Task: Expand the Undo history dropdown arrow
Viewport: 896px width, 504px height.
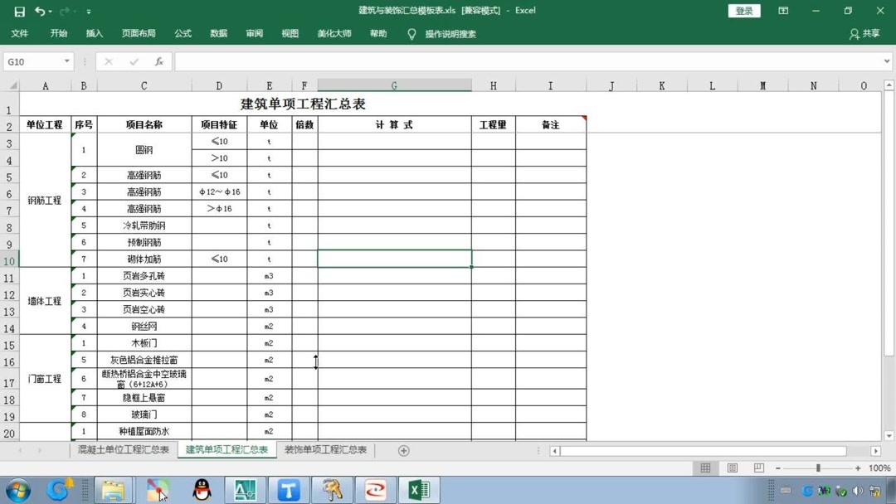Action: pyautogui.click(x=51, y=11)
